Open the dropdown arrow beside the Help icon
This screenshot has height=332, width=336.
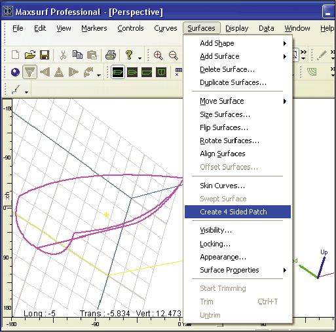[140, 58]
